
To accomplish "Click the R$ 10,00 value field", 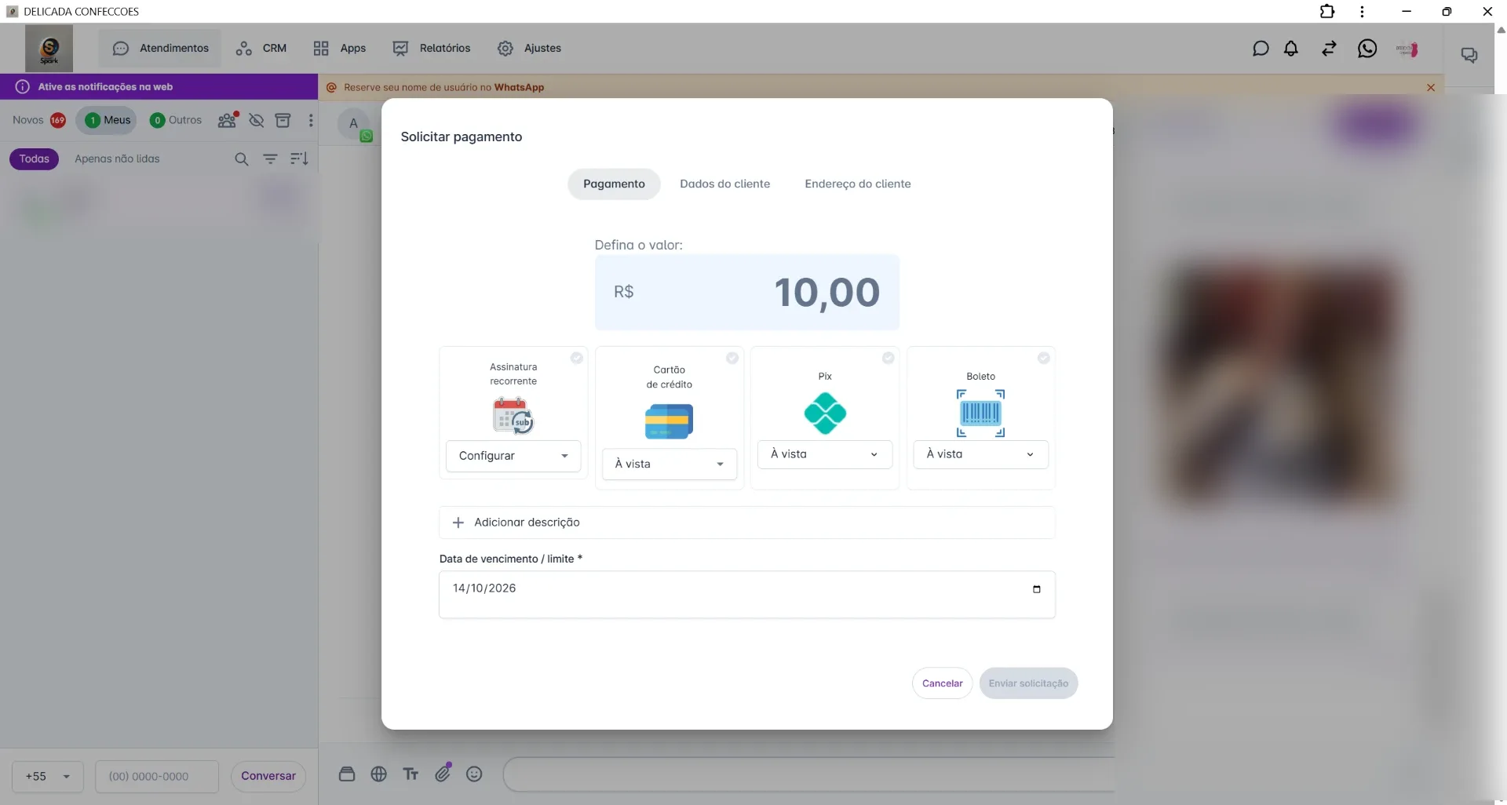I will 746,292.
